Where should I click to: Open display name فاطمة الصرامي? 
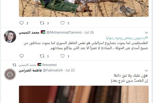(30, 70)
